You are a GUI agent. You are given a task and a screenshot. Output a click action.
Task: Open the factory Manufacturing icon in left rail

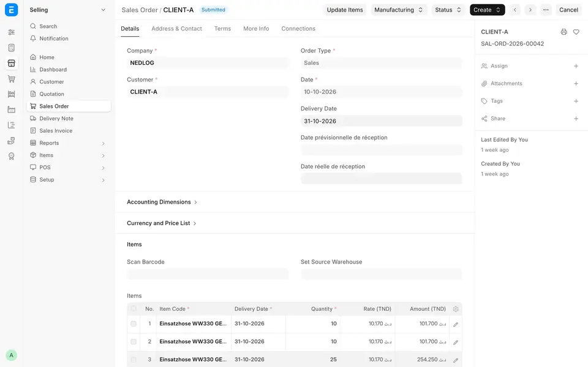(11, 109)
